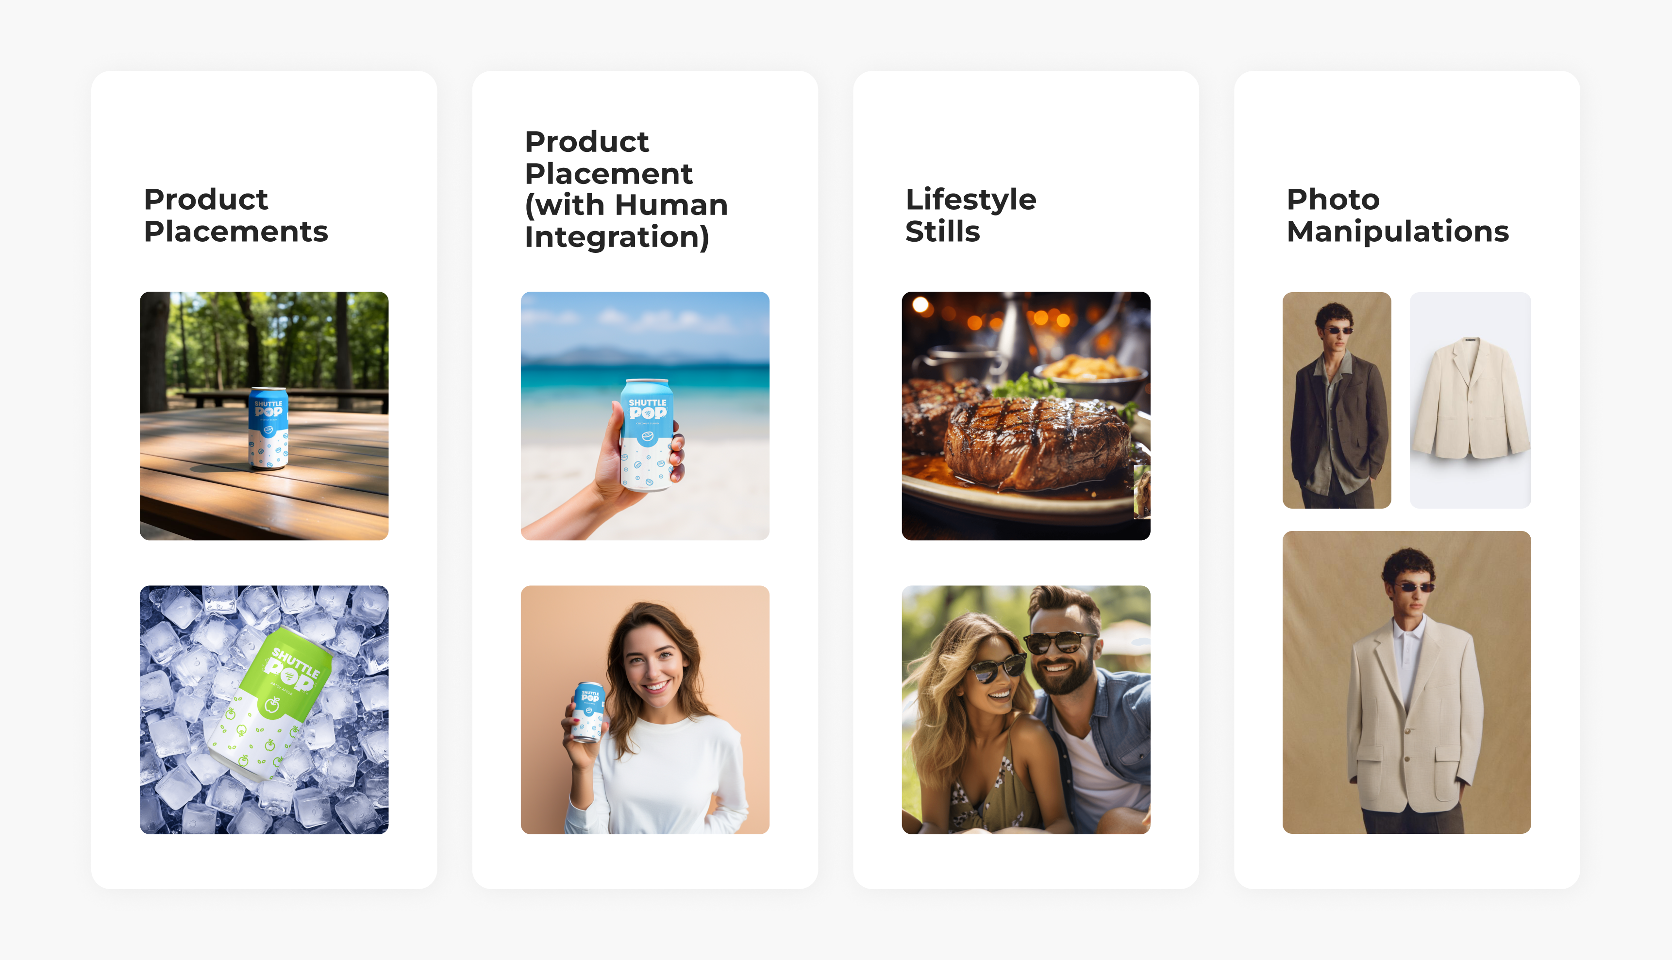View the man wearing beige blazer result

pyautogui.click(x=1406, y=682)
